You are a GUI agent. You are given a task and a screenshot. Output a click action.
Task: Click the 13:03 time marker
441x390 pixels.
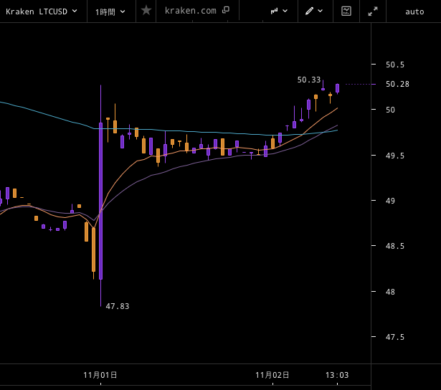(x=337, y=375)
